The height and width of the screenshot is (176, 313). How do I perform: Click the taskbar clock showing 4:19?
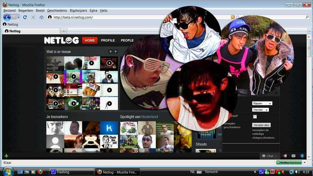pos(306,172)
